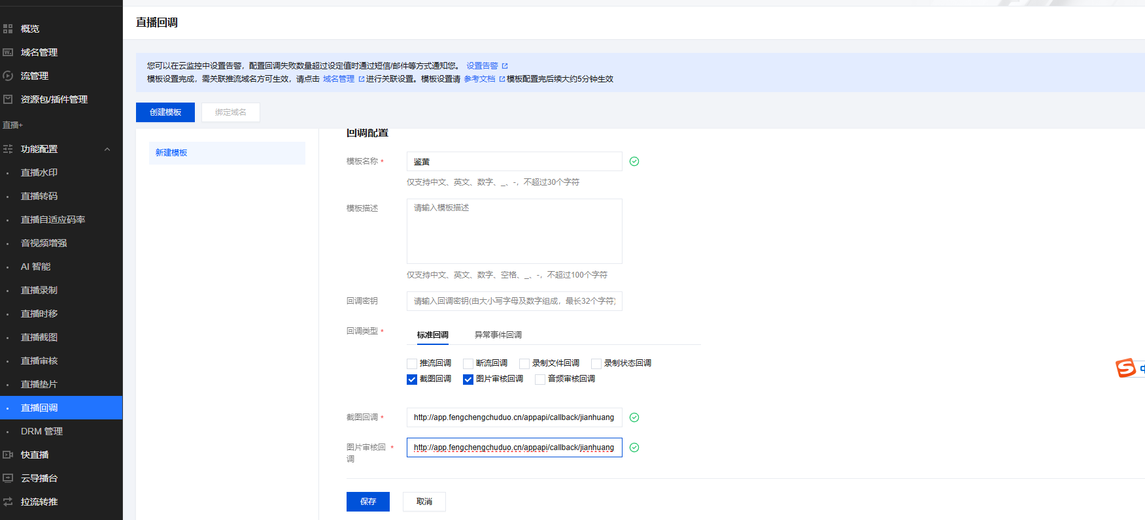Tick the 音频审核回调 checkbox
1145x520 pixels.
coord(540,380)
